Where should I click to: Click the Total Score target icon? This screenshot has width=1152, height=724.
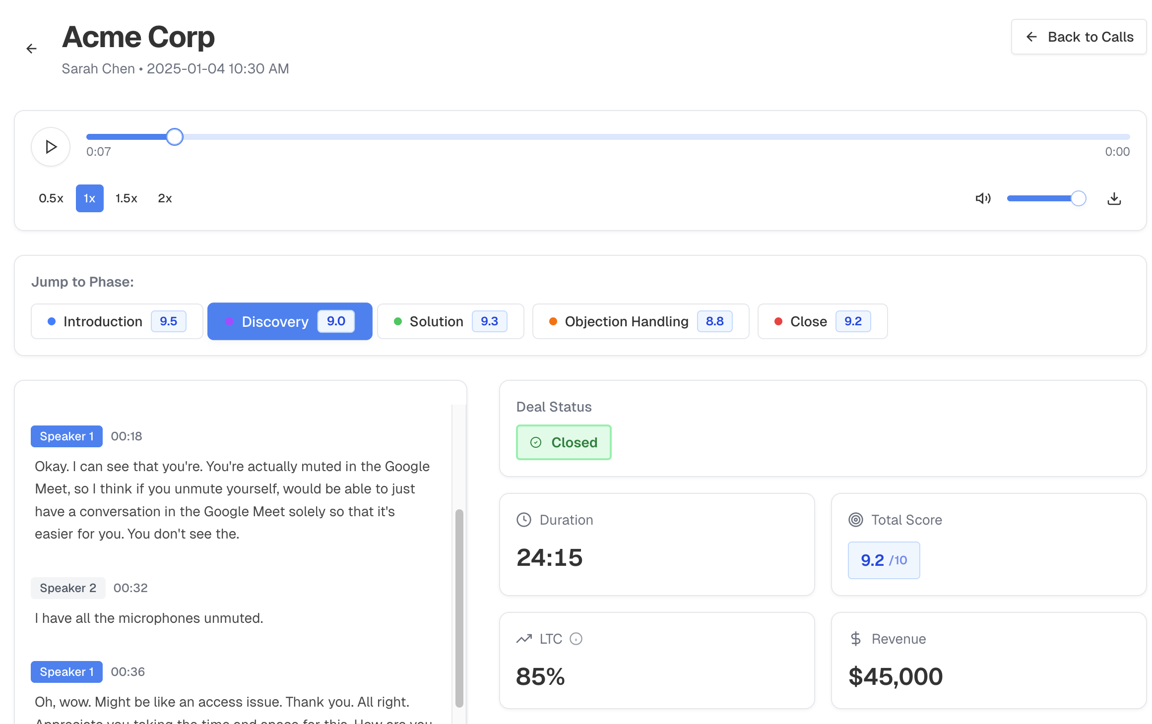point(856,520)
